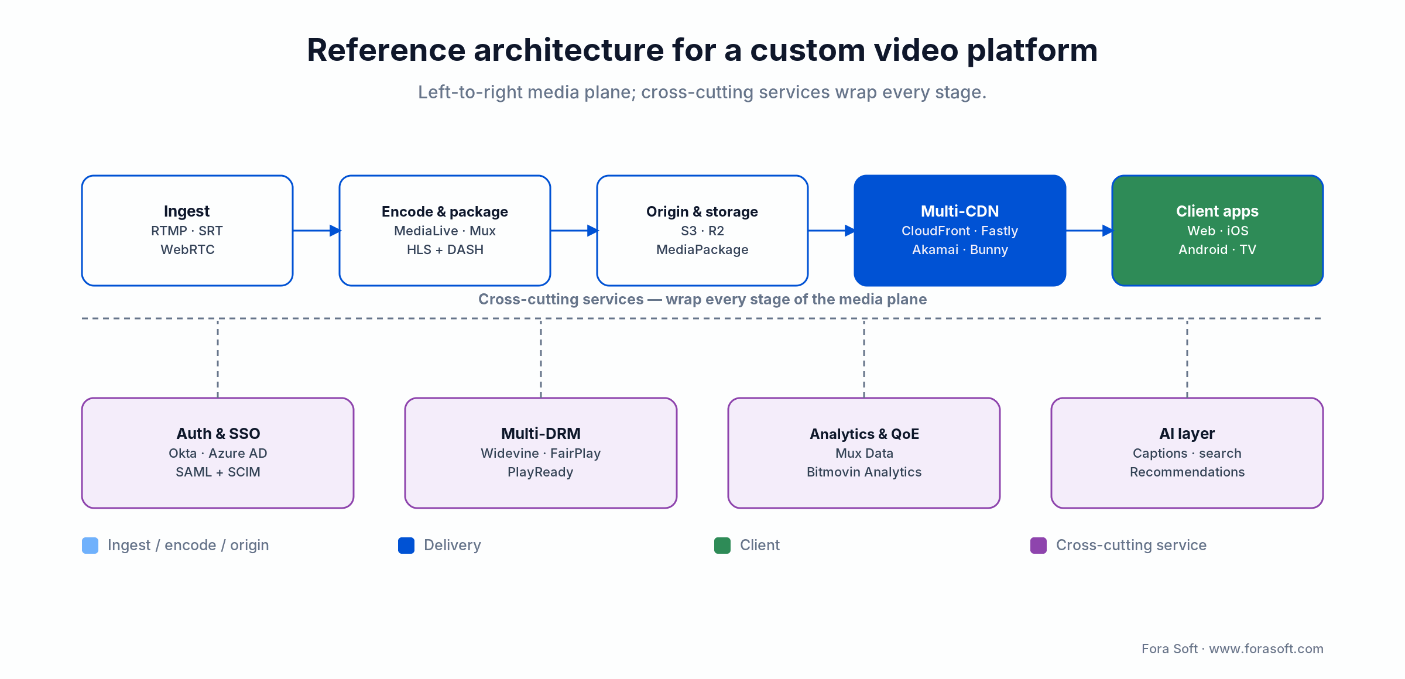Click 'Bitmovin Analytics' text
Image resolution: width=1405 pixels, height=679 pixels.
click(864, 472)
